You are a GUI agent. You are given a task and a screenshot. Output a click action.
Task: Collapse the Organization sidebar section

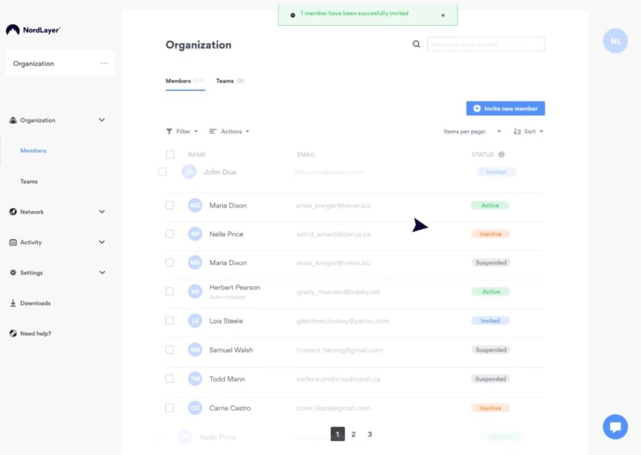click(x=102, y=120)
